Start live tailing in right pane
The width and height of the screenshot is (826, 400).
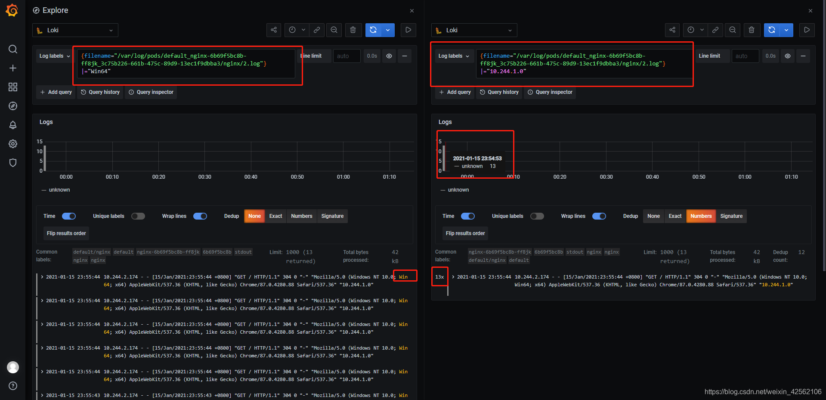click(x=807, y=30)
